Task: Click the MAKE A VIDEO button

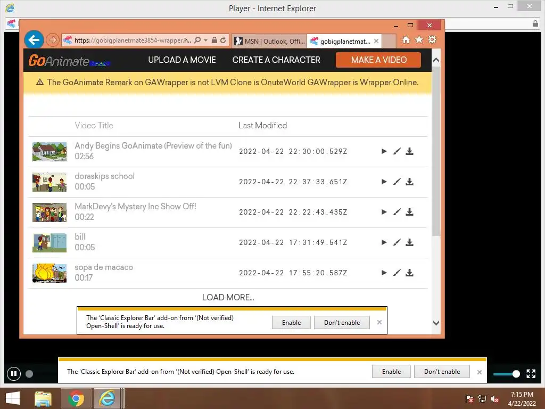Action: tap(378, 60)
